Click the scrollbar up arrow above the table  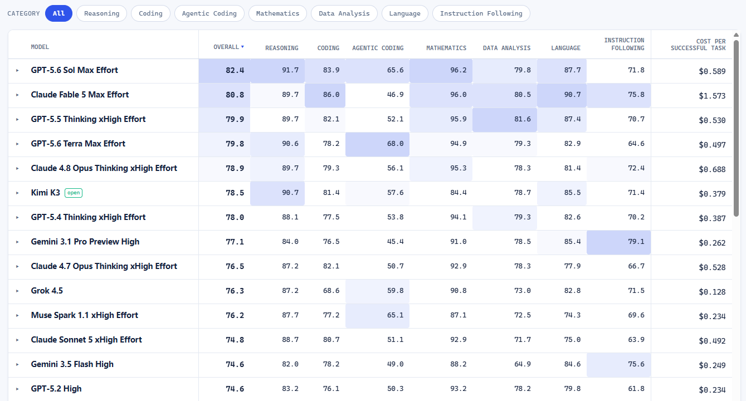pos(737,35)
